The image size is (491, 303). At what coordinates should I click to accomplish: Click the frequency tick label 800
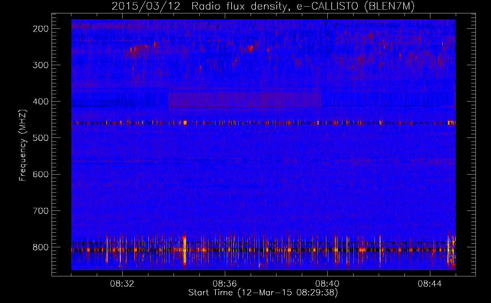41,247
